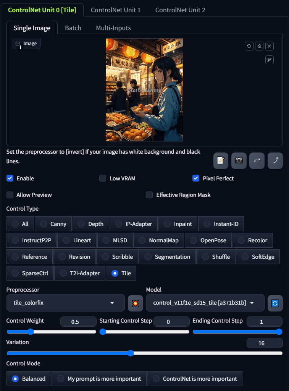The width and height of the screenshot is (289, 391).
Task: Click the undo icon above the image
Action: [249, 46]
